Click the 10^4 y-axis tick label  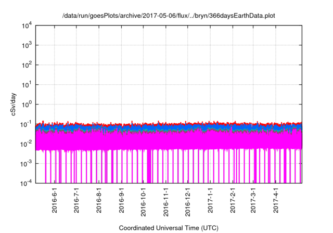point(27,25)
